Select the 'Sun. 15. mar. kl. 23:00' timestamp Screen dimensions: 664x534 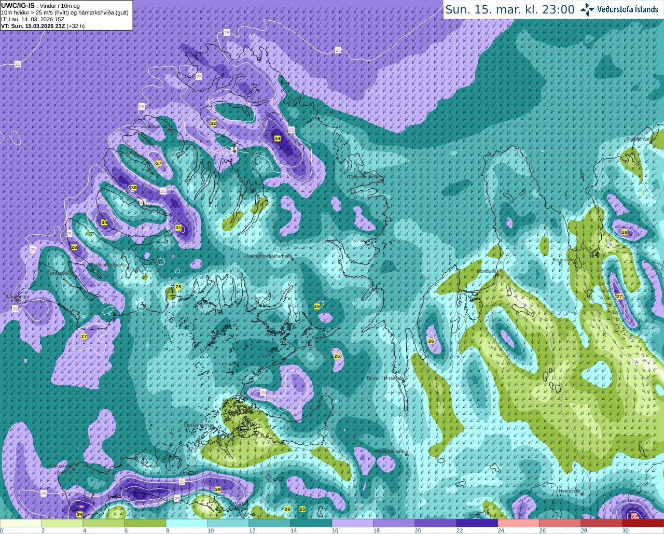coord(510,9)
